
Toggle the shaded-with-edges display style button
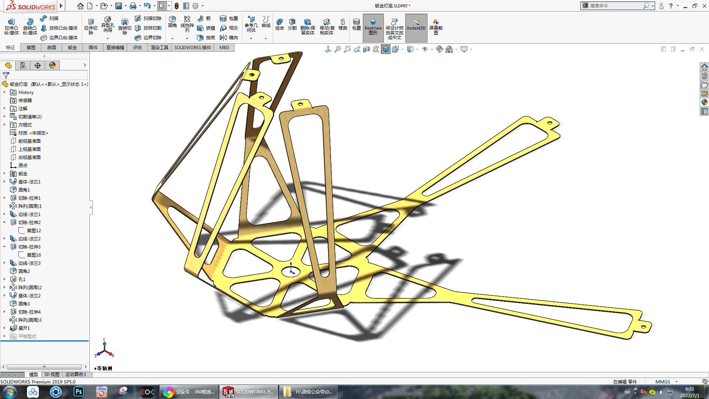pyautogui.click(x=386, y=49)
